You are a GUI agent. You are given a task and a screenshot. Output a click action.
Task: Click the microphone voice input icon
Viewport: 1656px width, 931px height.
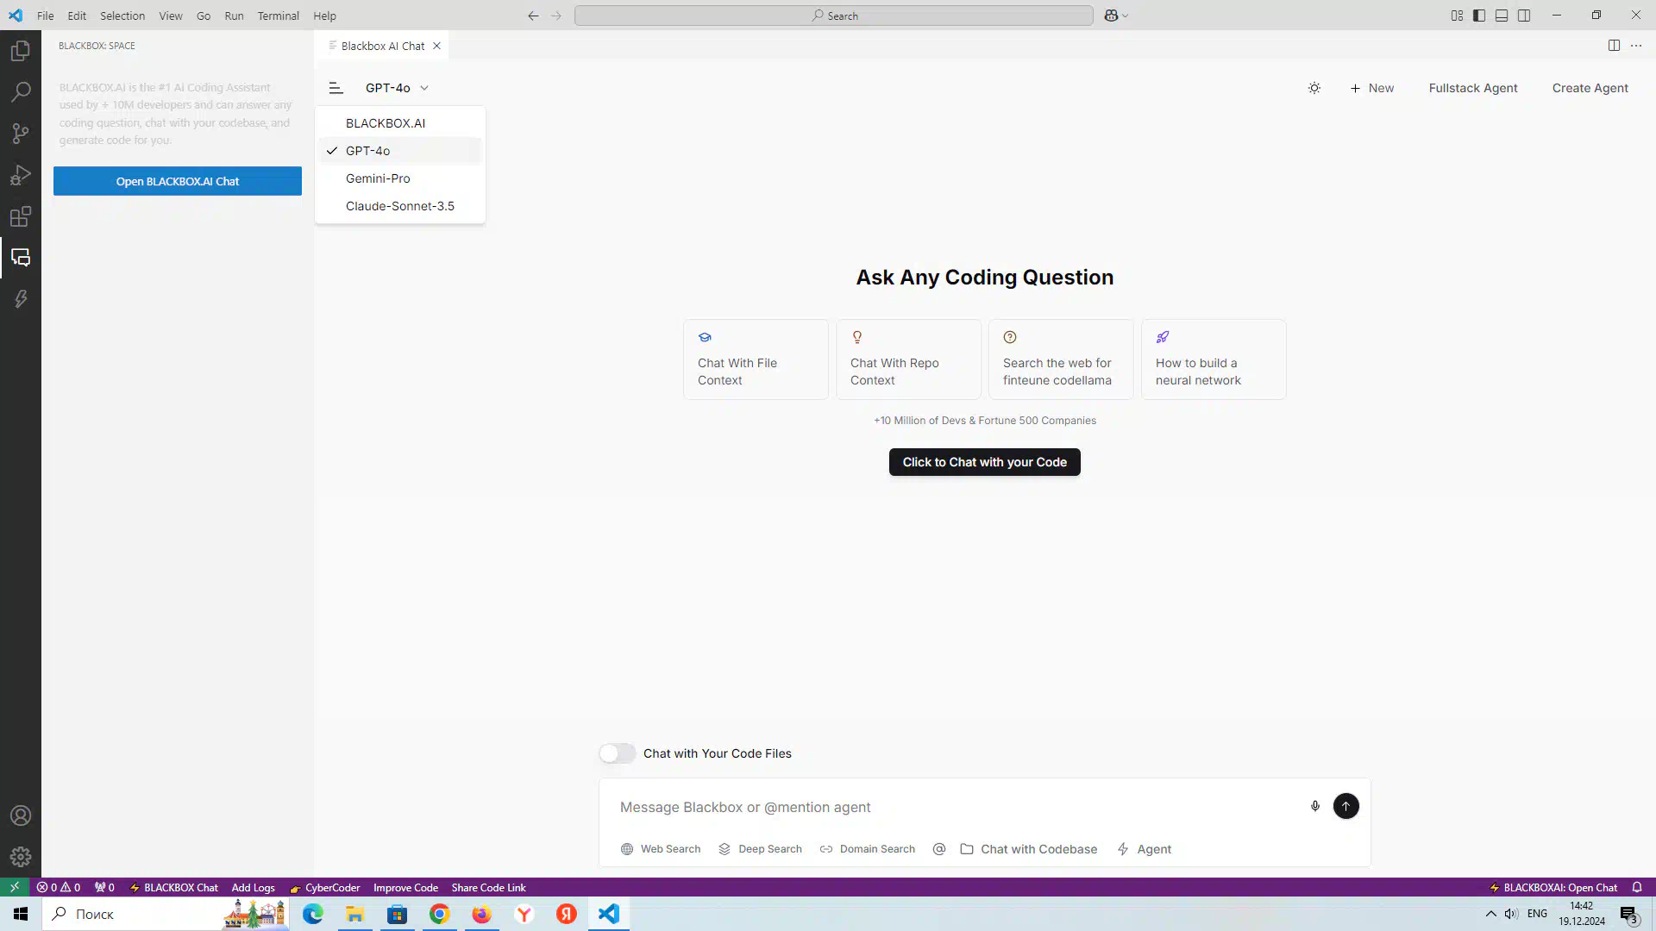point(1315,806)
